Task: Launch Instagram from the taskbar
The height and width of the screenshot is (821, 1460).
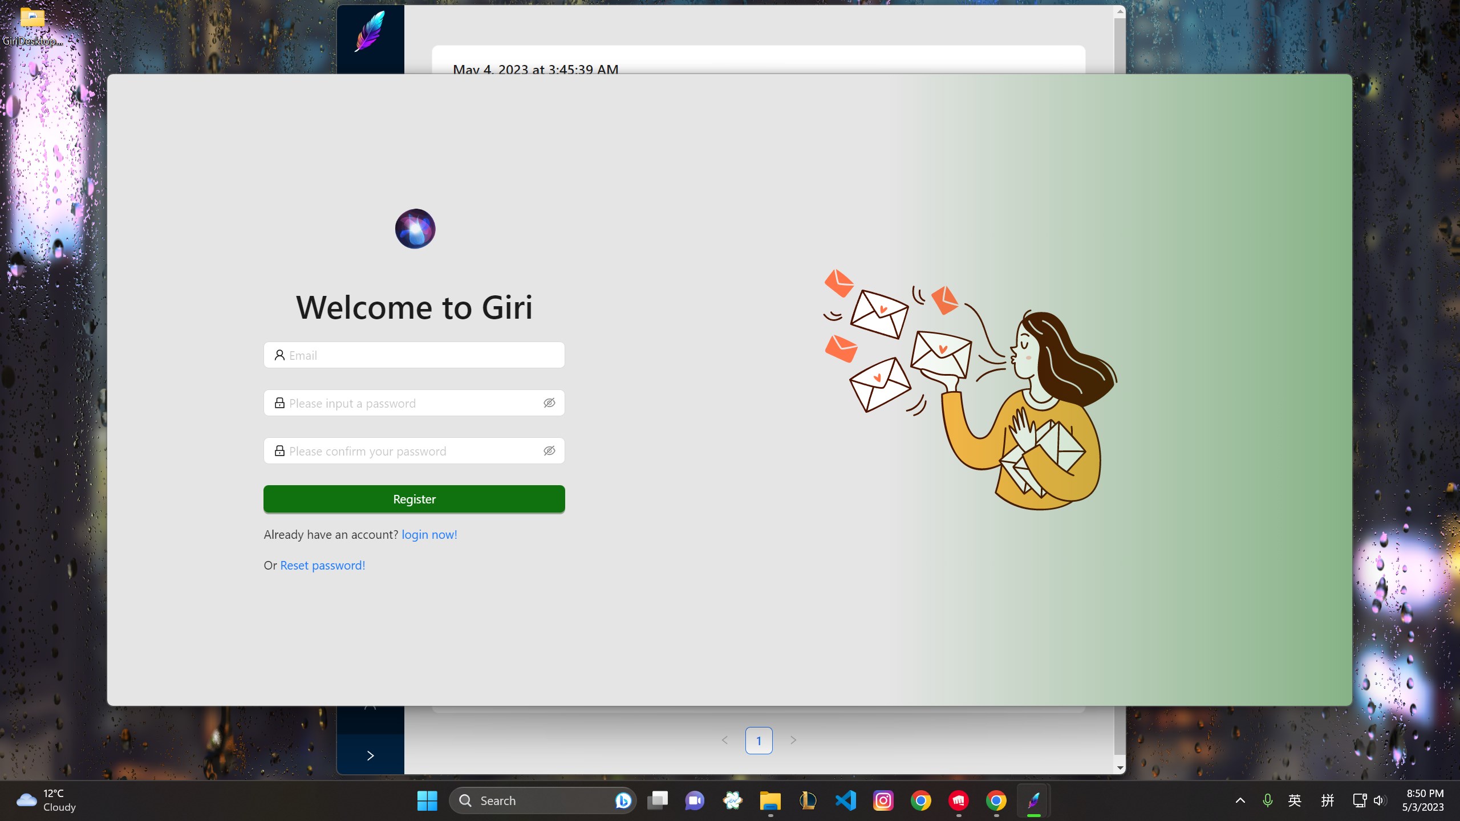Action: click(x=883, y=800)
